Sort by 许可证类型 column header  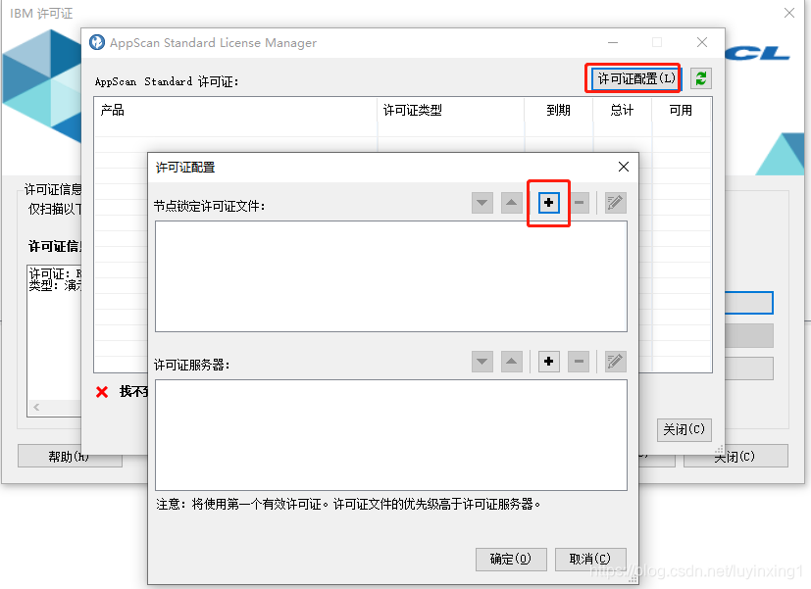(x=450, y=110)
